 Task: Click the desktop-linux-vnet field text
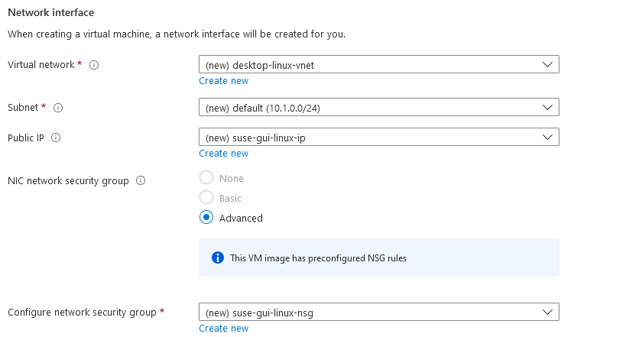260,65
